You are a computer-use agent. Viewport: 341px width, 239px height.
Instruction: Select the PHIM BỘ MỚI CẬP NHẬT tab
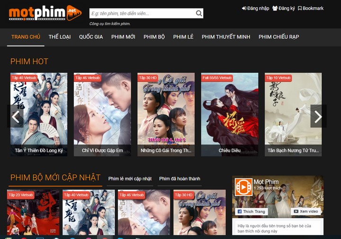click(x=55, y=178)
